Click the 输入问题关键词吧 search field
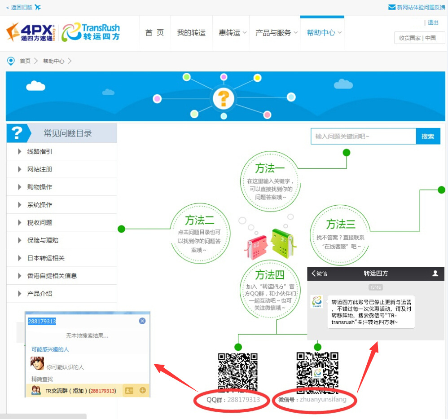The image size is (448, 419). click(x=363, y=137)
